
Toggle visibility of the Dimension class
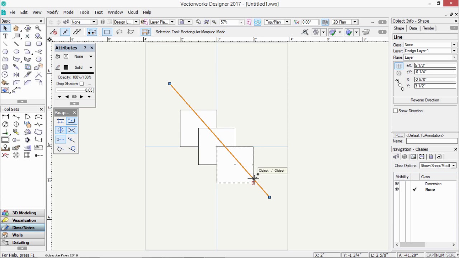click(397, 184)
